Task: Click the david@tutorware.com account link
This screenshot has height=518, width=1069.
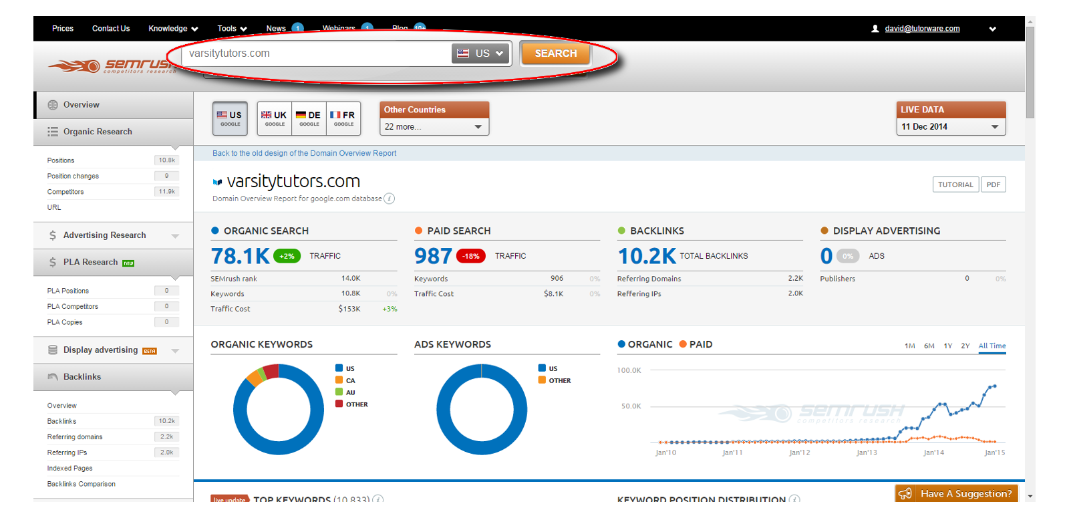Action: click(x=922, y=29)
